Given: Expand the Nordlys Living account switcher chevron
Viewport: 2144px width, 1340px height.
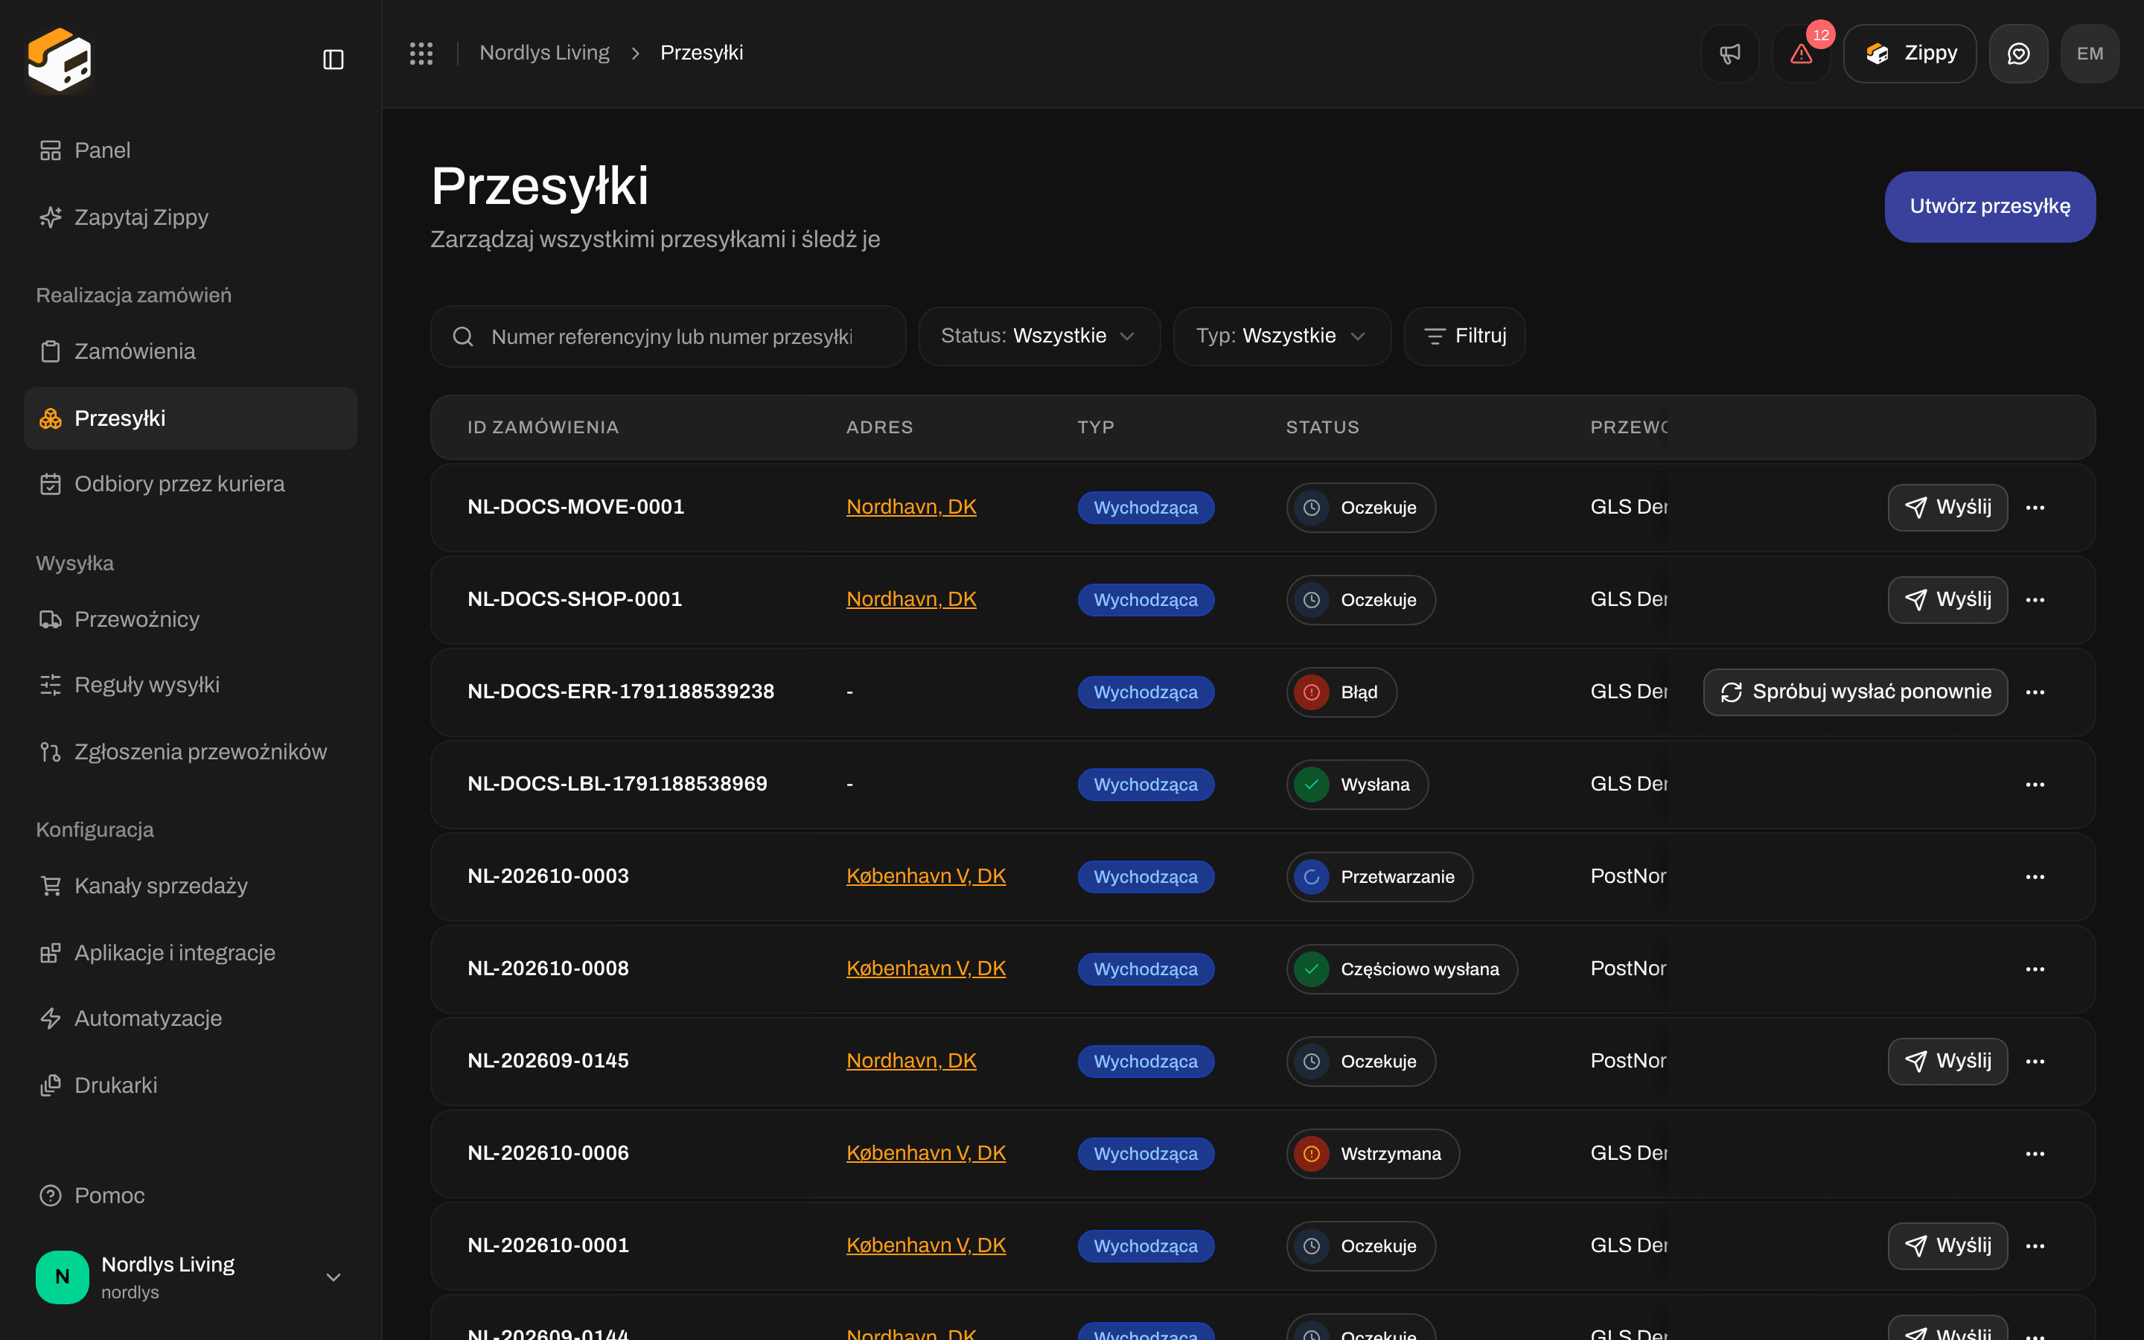Looking at the screenshot, I should [x=333, y=1277].
